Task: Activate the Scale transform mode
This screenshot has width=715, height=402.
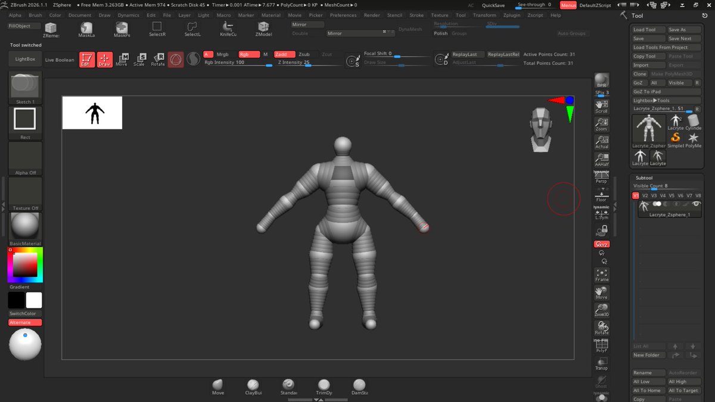Action: (x=139, y=60)
